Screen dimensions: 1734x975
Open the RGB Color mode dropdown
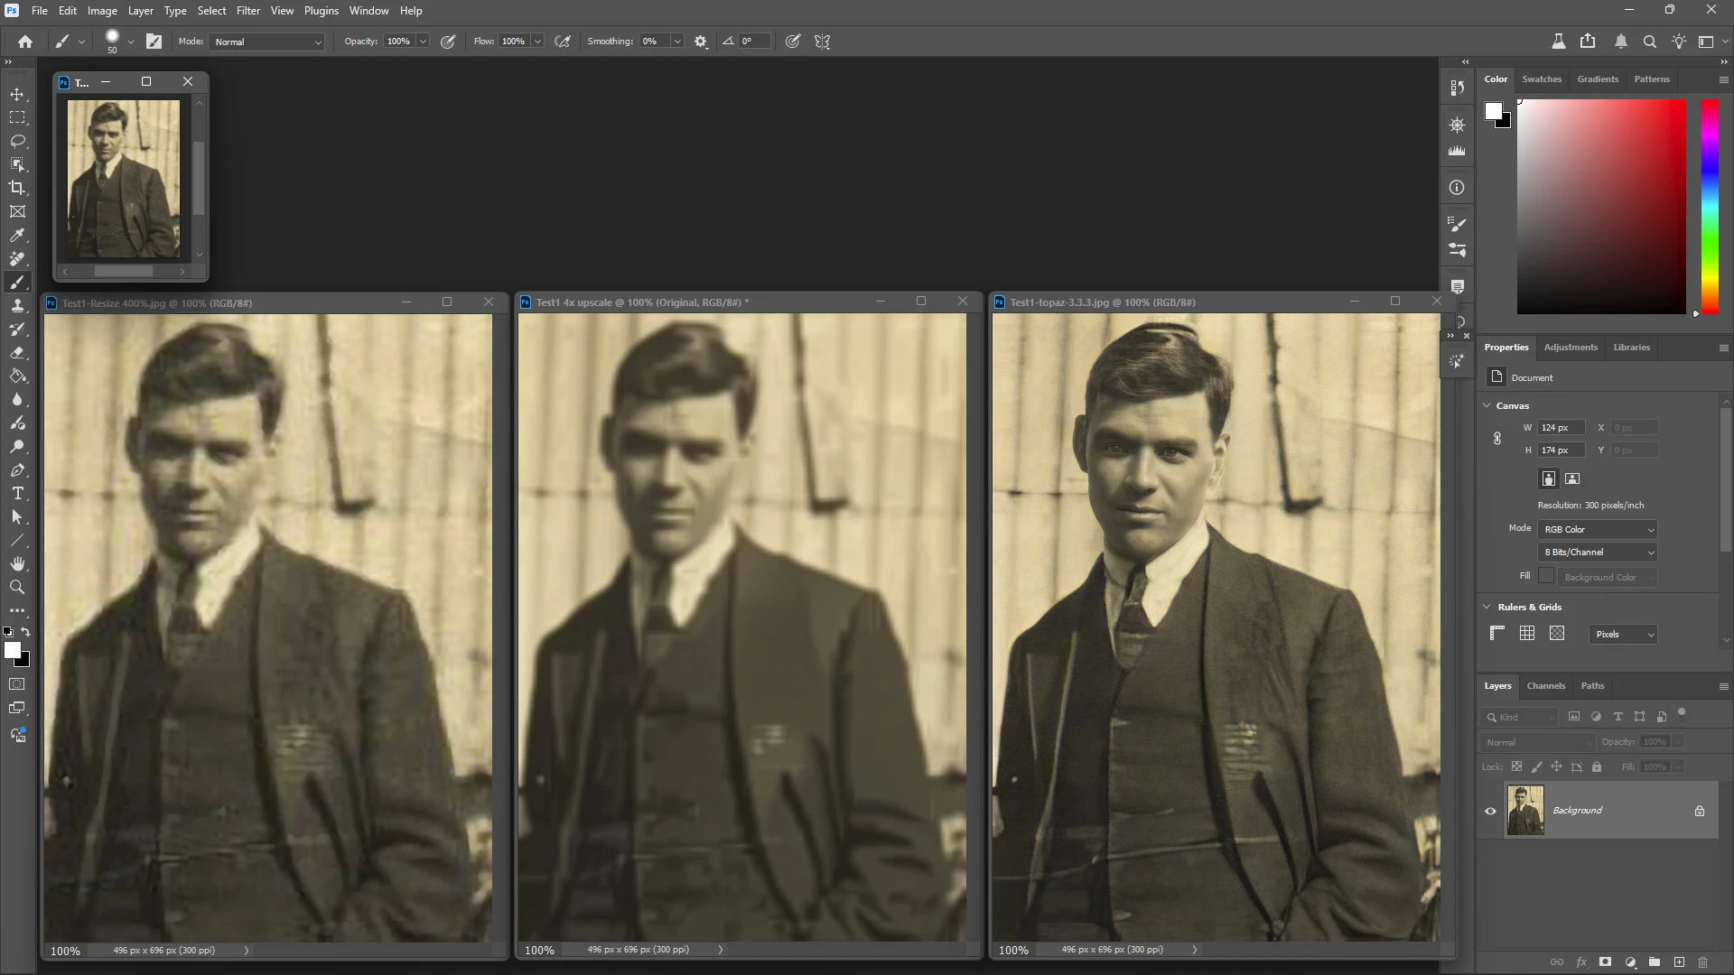(1598, 530)
